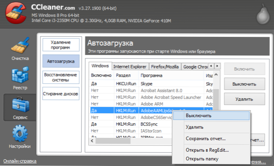Open Восстановление системы panel
This screenshot has height=166, width=274.
click(60, 77)
